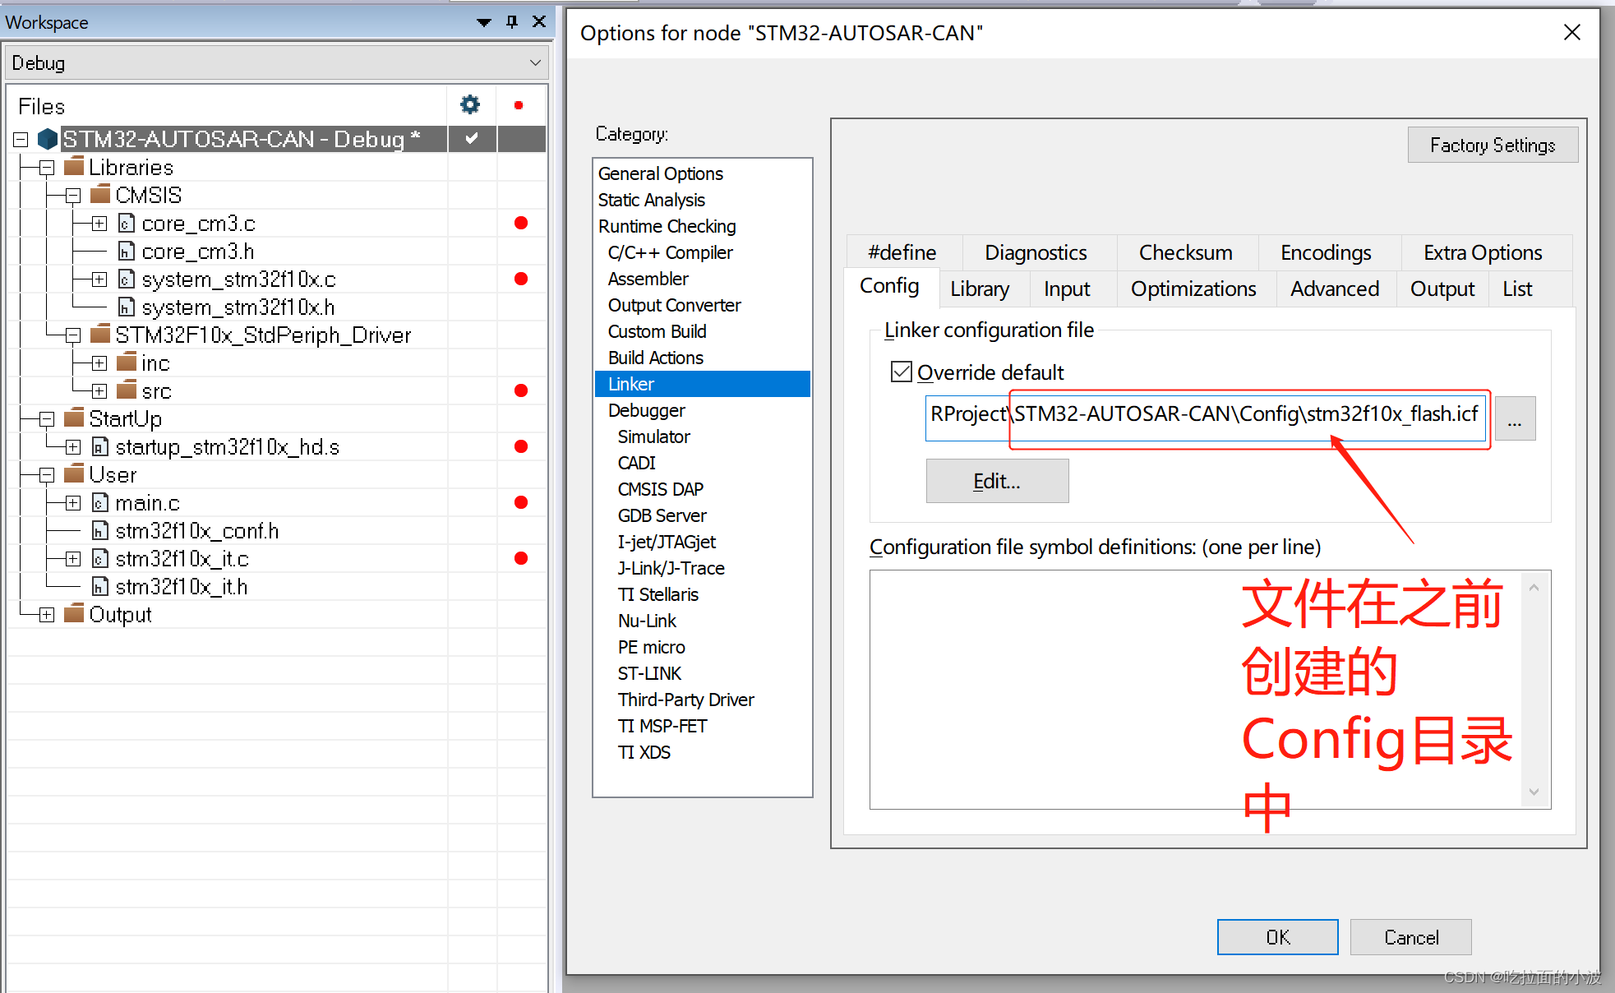The height and width of the screenshot is (993, 1615).
Task: Open the Debug configuration dropdown
Action: click(535, 63)
